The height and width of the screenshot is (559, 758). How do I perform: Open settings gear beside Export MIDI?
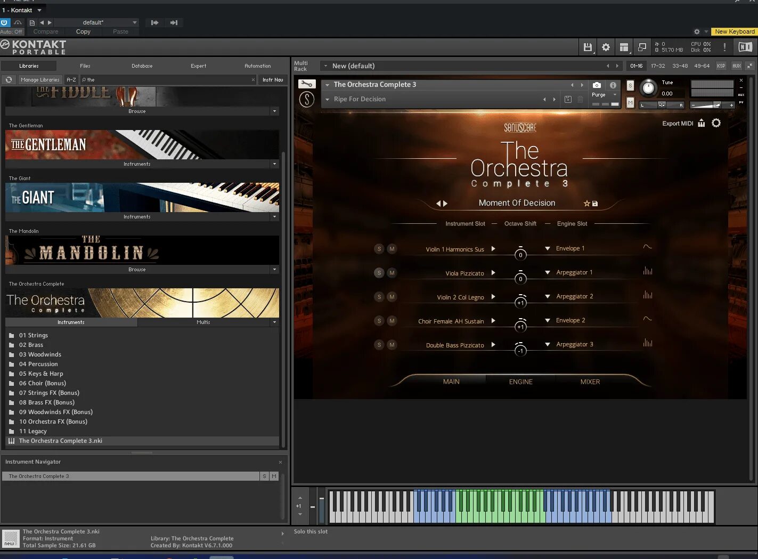[x=716, y=123]
